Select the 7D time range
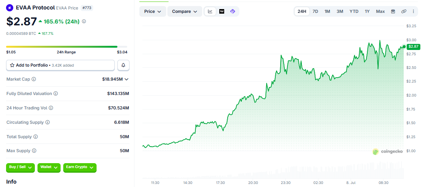The image size is (423, 187). point(315,11)
